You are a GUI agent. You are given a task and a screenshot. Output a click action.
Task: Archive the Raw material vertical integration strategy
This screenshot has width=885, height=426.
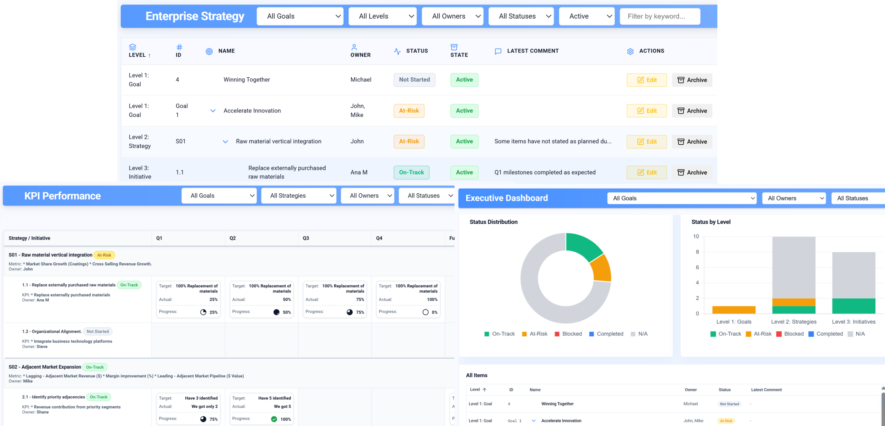tap(692, 142)
